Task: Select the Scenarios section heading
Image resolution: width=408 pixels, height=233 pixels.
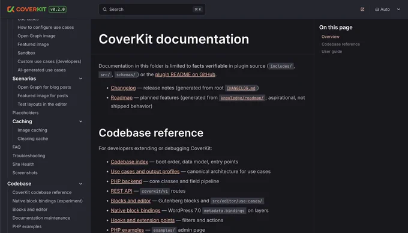Action: 24,79
